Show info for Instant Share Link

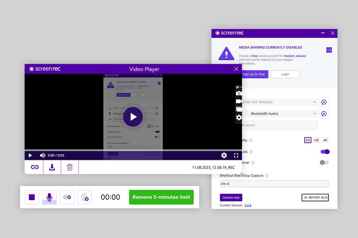click(x=251, y=152)
